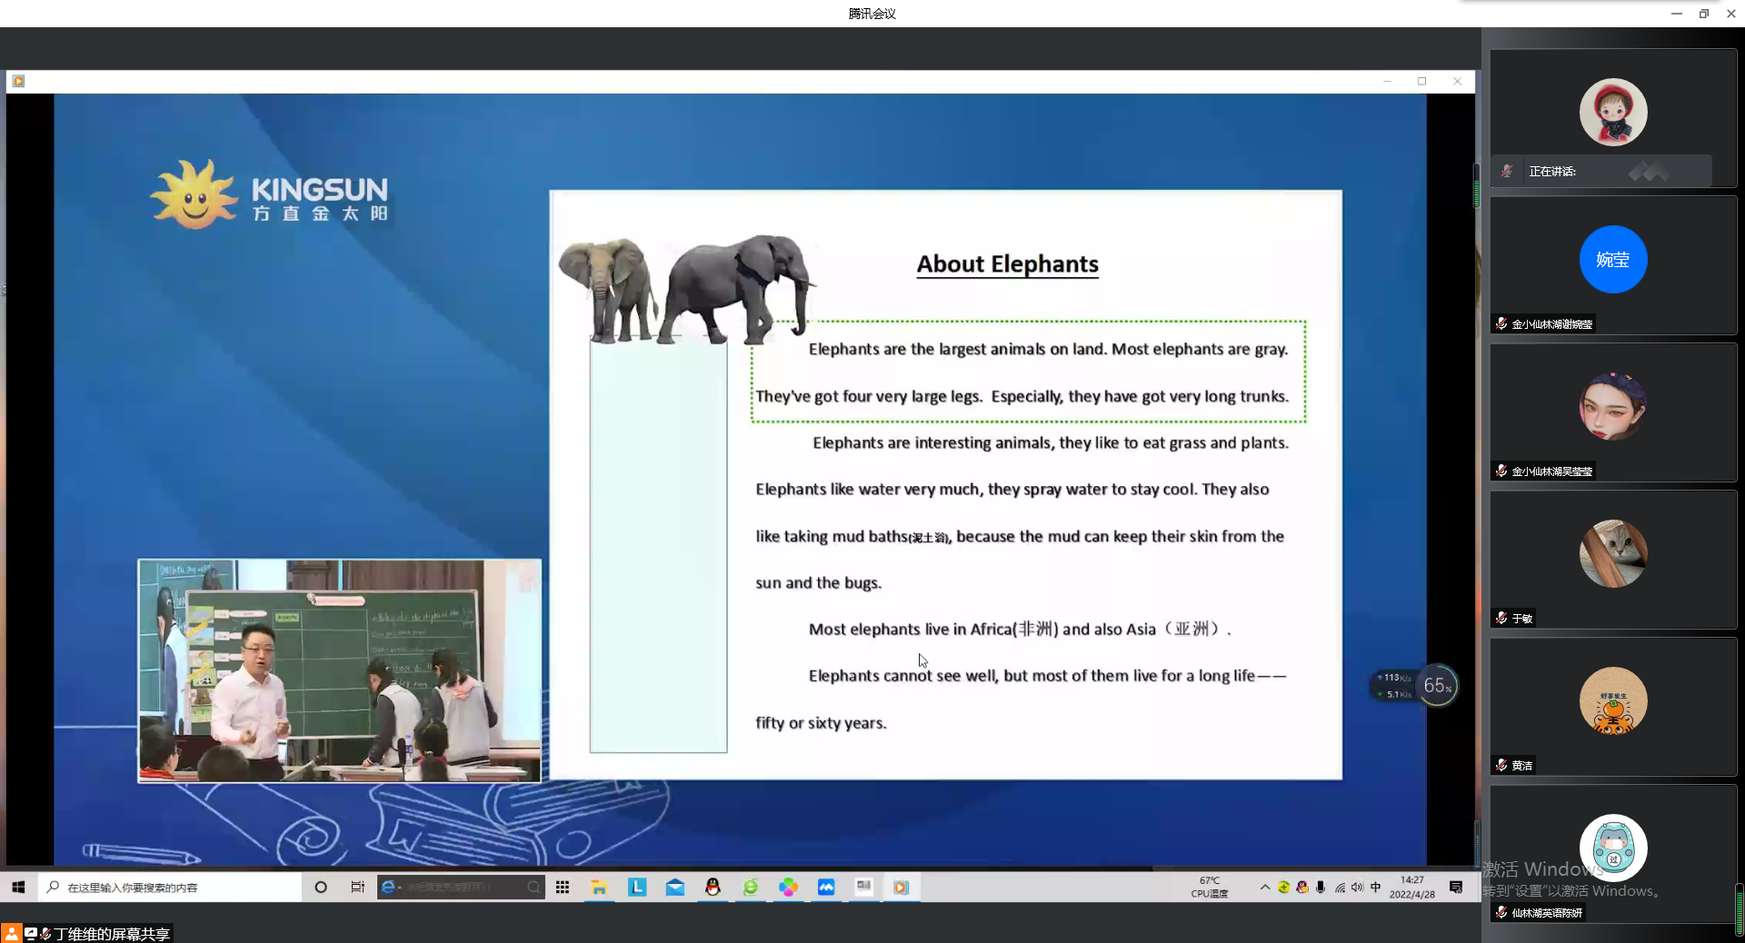Open the colorful pinwheel app on the taskbar

point(788,887)
